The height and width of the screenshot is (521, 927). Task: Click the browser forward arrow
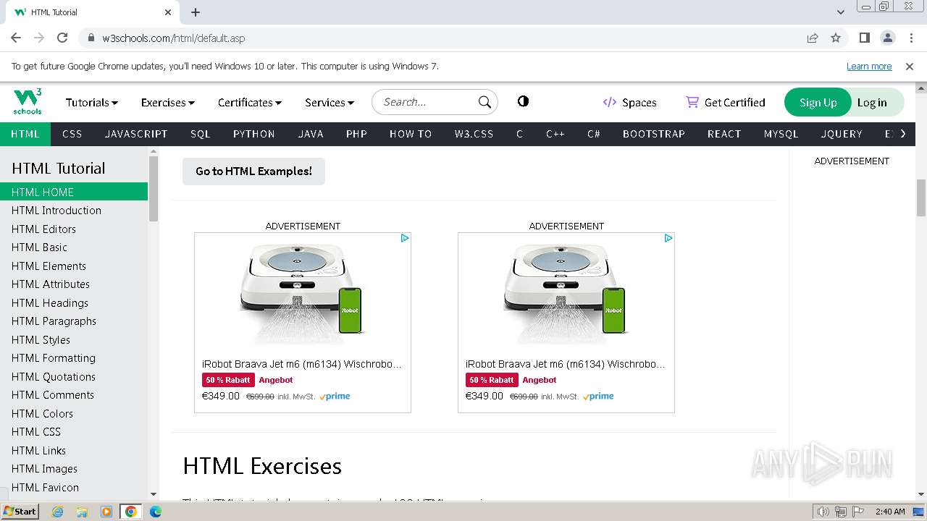tap(39, 38)
